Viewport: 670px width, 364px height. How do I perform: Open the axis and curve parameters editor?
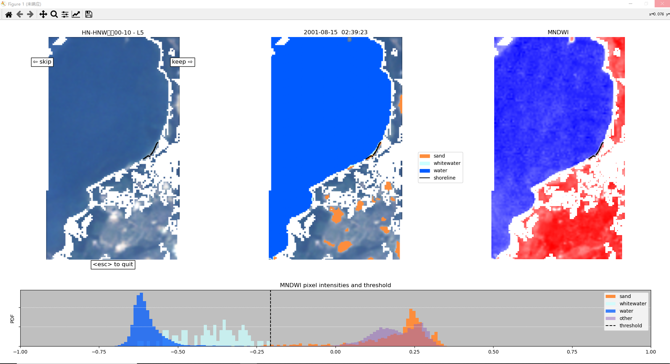click(x=76, y=14)
